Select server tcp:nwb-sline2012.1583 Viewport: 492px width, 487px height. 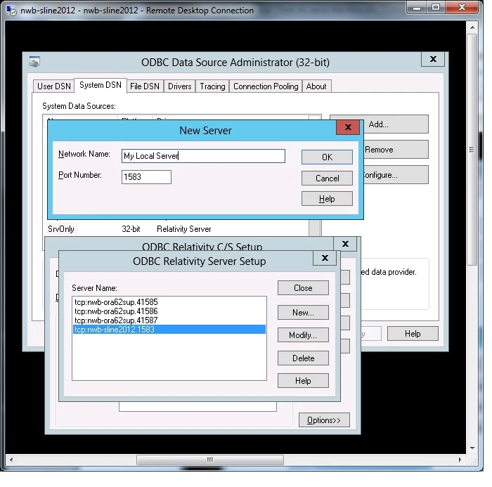[x=169, y=330]
